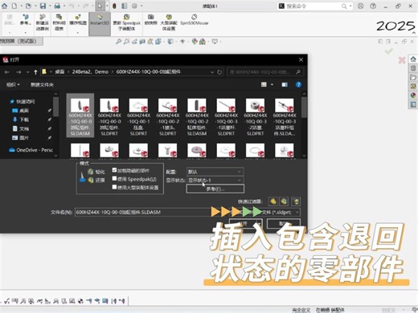
Task: Expand the address bar path history dropdown
Action: coord(212,72)
